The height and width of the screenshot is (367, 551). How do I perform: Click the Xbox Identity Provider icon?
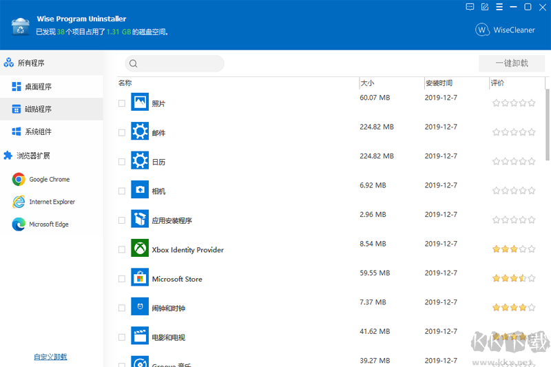140,249
